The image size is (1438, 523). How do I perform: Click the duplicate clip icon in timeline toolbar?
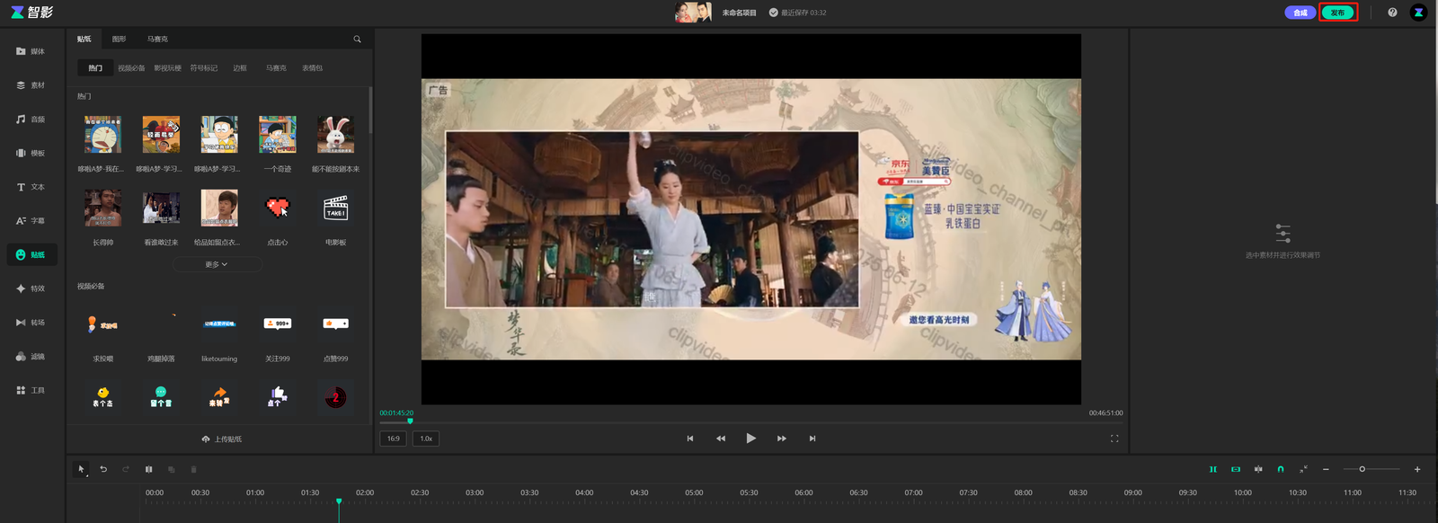point(172,469)
